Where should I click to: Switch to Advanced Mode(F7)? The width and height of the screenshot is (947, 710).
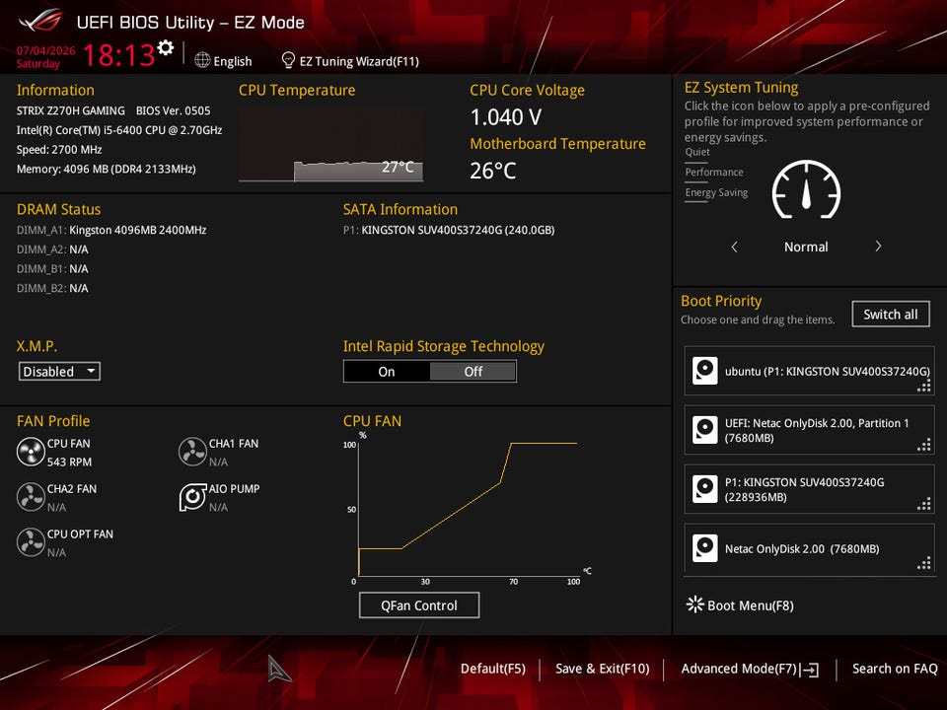750,669
